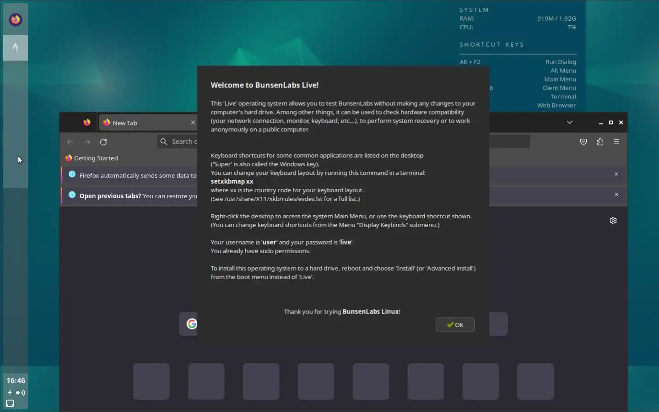Click the 'Open previous tabs?' bold text
Screen dimensions: 659x412
click(110, 196)
